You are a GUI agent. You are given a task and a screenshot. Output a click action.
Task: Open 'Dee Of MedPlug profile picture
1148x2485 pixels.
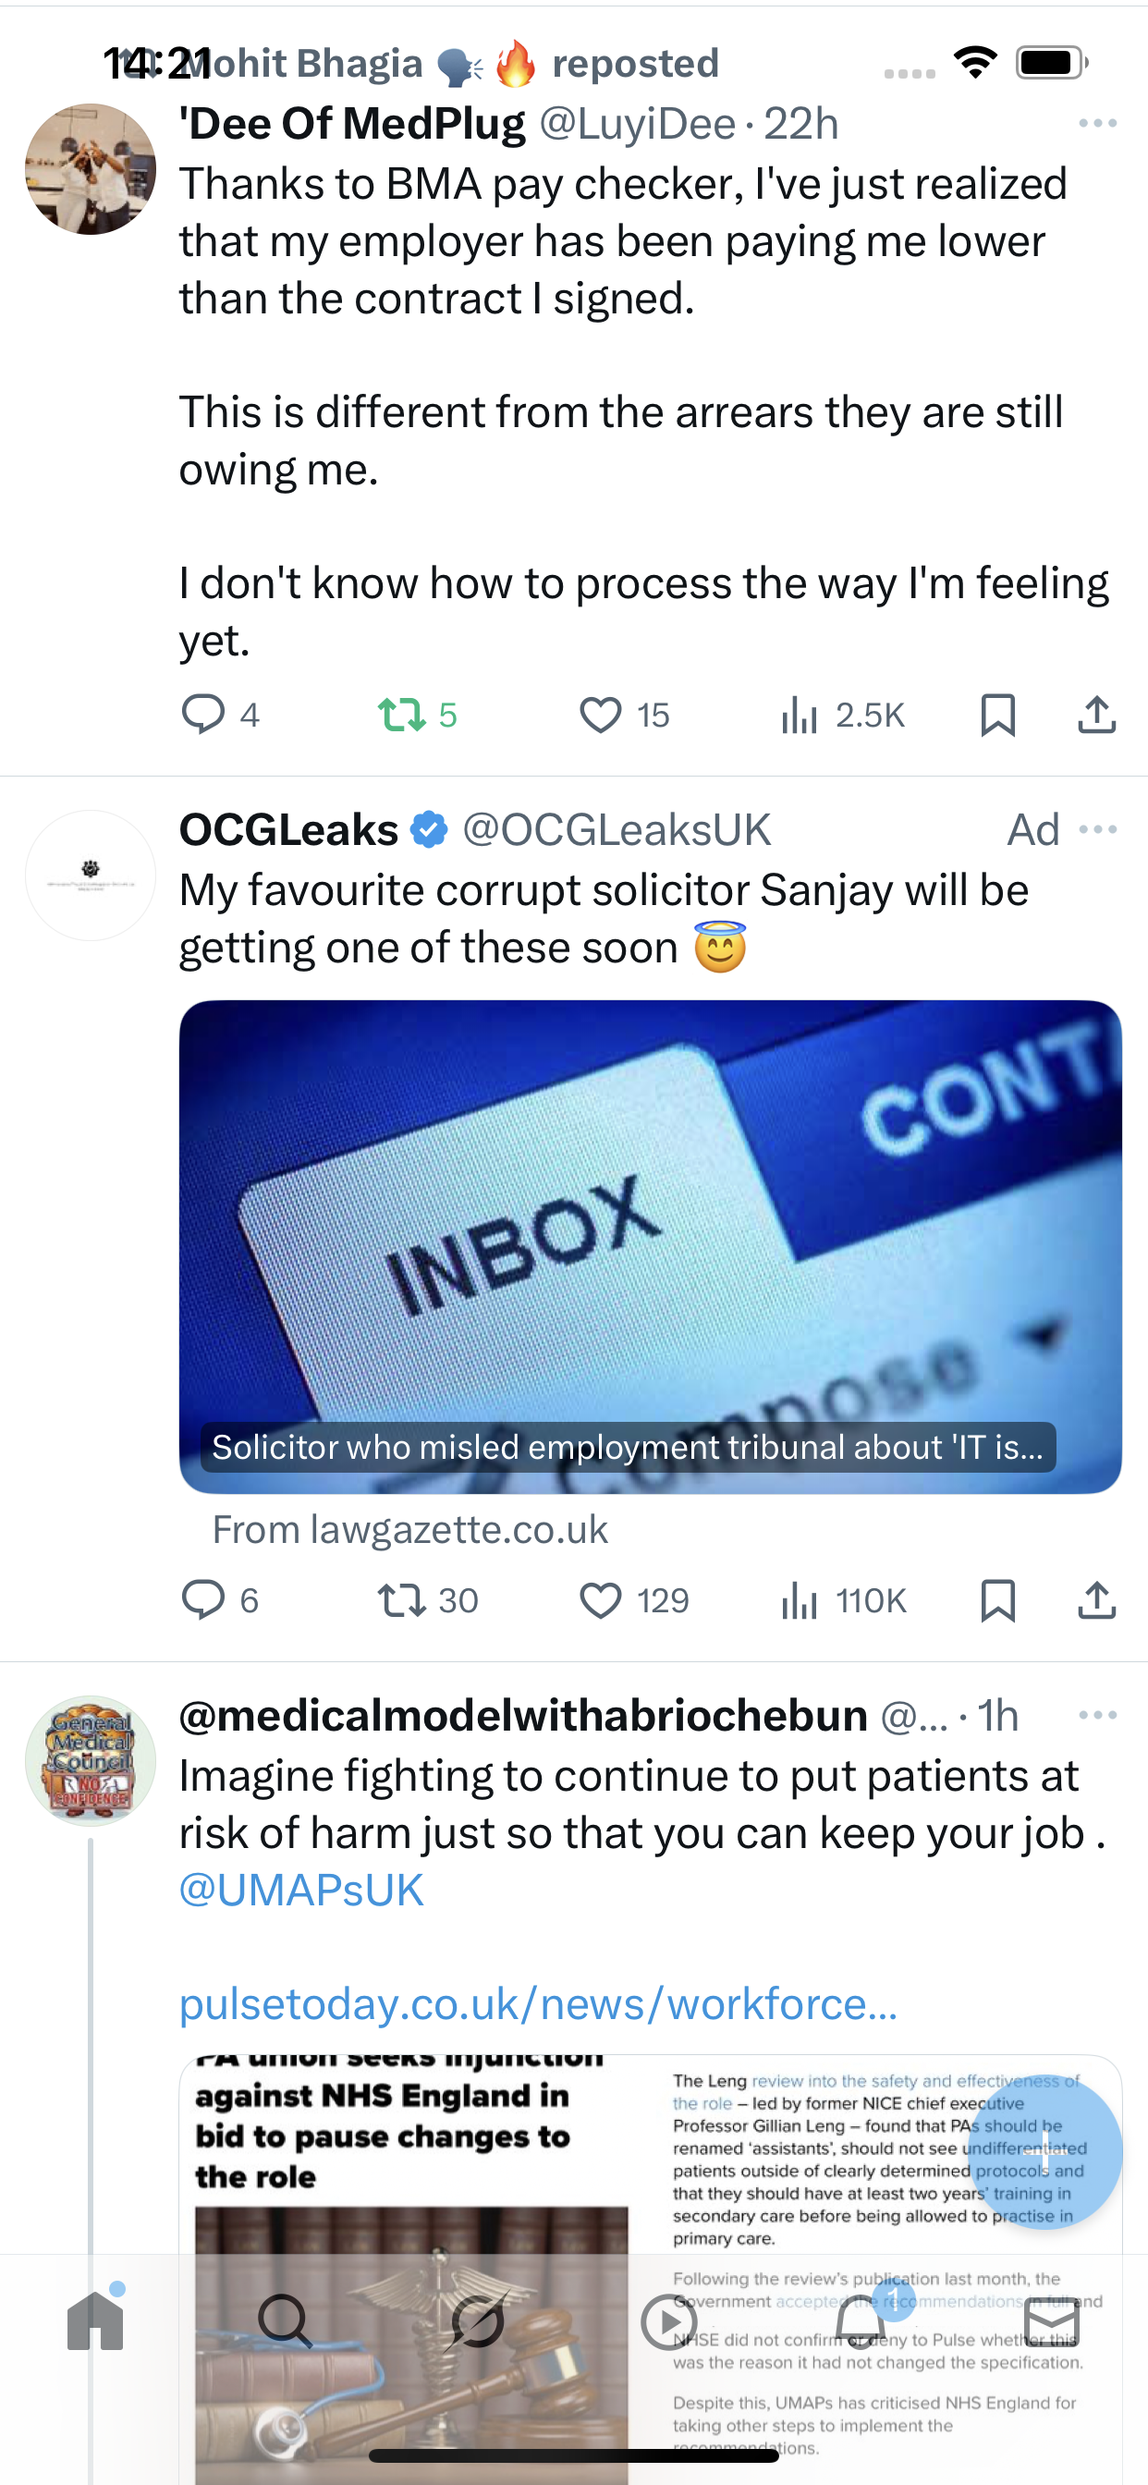(x=91, y=170)
